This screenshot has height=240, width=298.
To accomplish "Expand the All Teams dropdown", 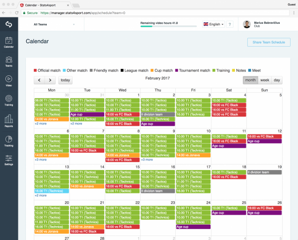I will tap(54, 24).
